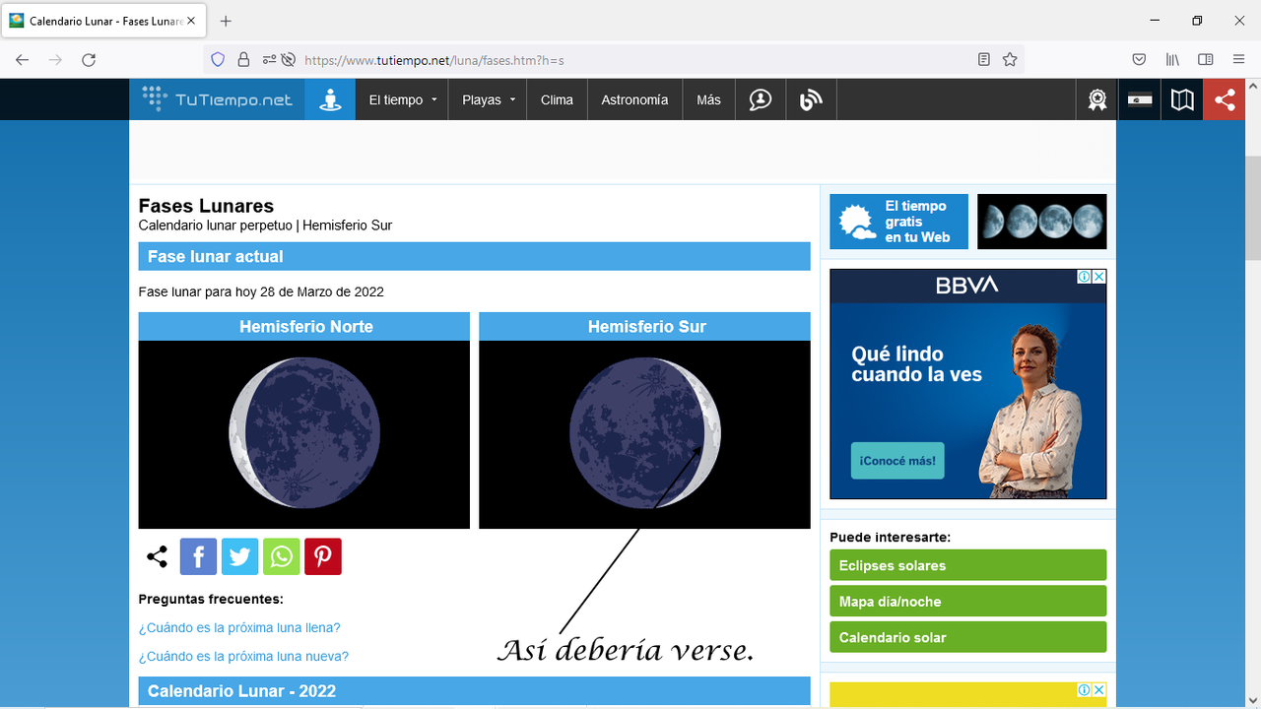Viewport: 1261px width, 709px height.
Task: Click the Calendario Lunar - 2022 heading
Action: [x=474, y=691]
